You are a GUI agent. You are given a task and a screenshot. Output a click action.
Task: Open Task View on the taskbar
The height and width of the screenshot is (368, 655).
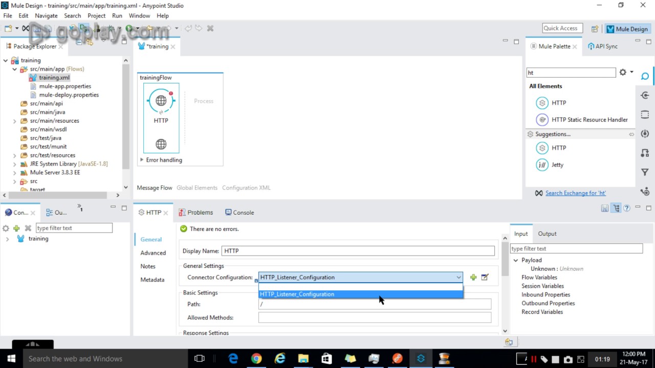click(x=200, y=358)
